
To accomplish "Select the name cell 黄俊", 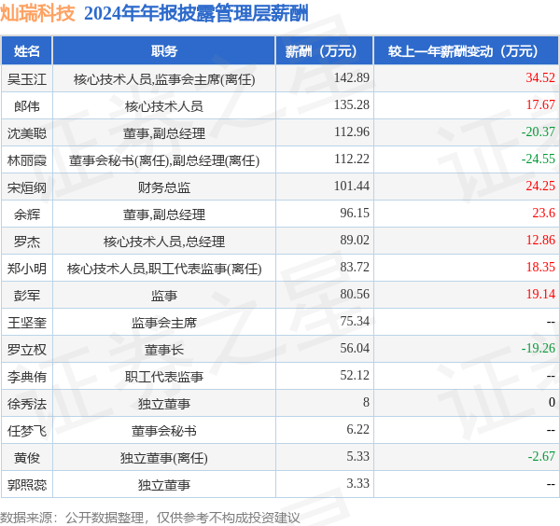I will [27, 458].
